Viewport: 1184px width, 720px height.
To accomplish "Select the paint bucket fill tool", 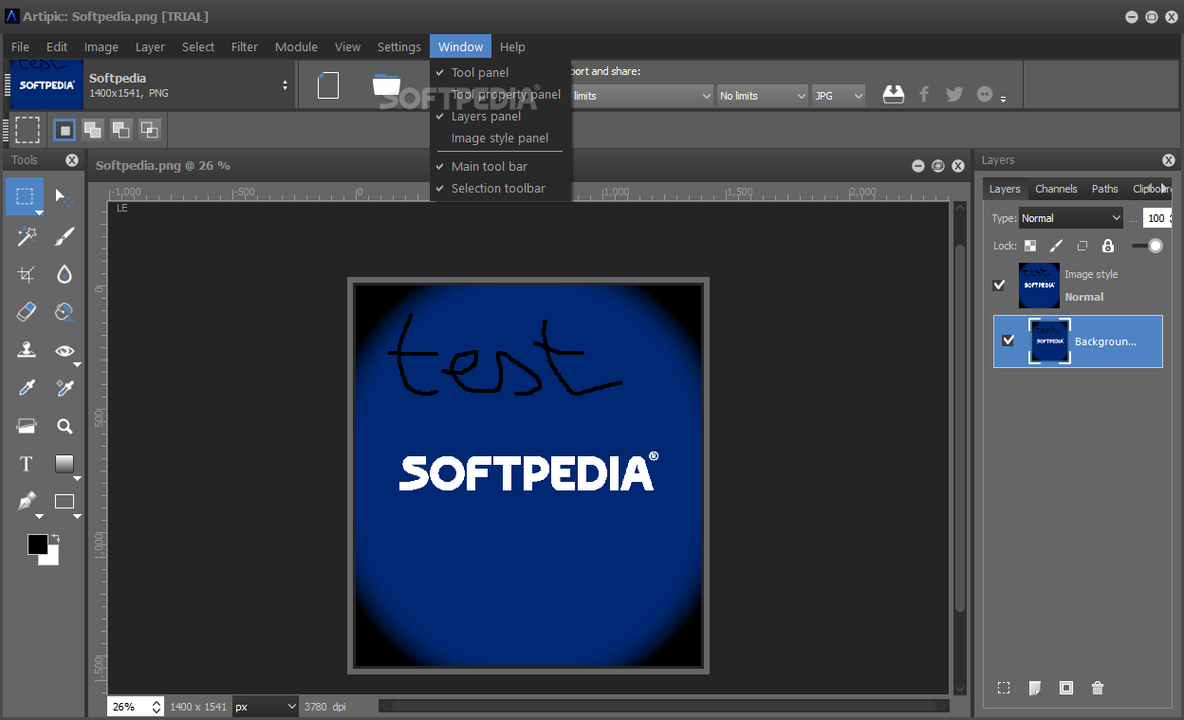I will 64,312.
